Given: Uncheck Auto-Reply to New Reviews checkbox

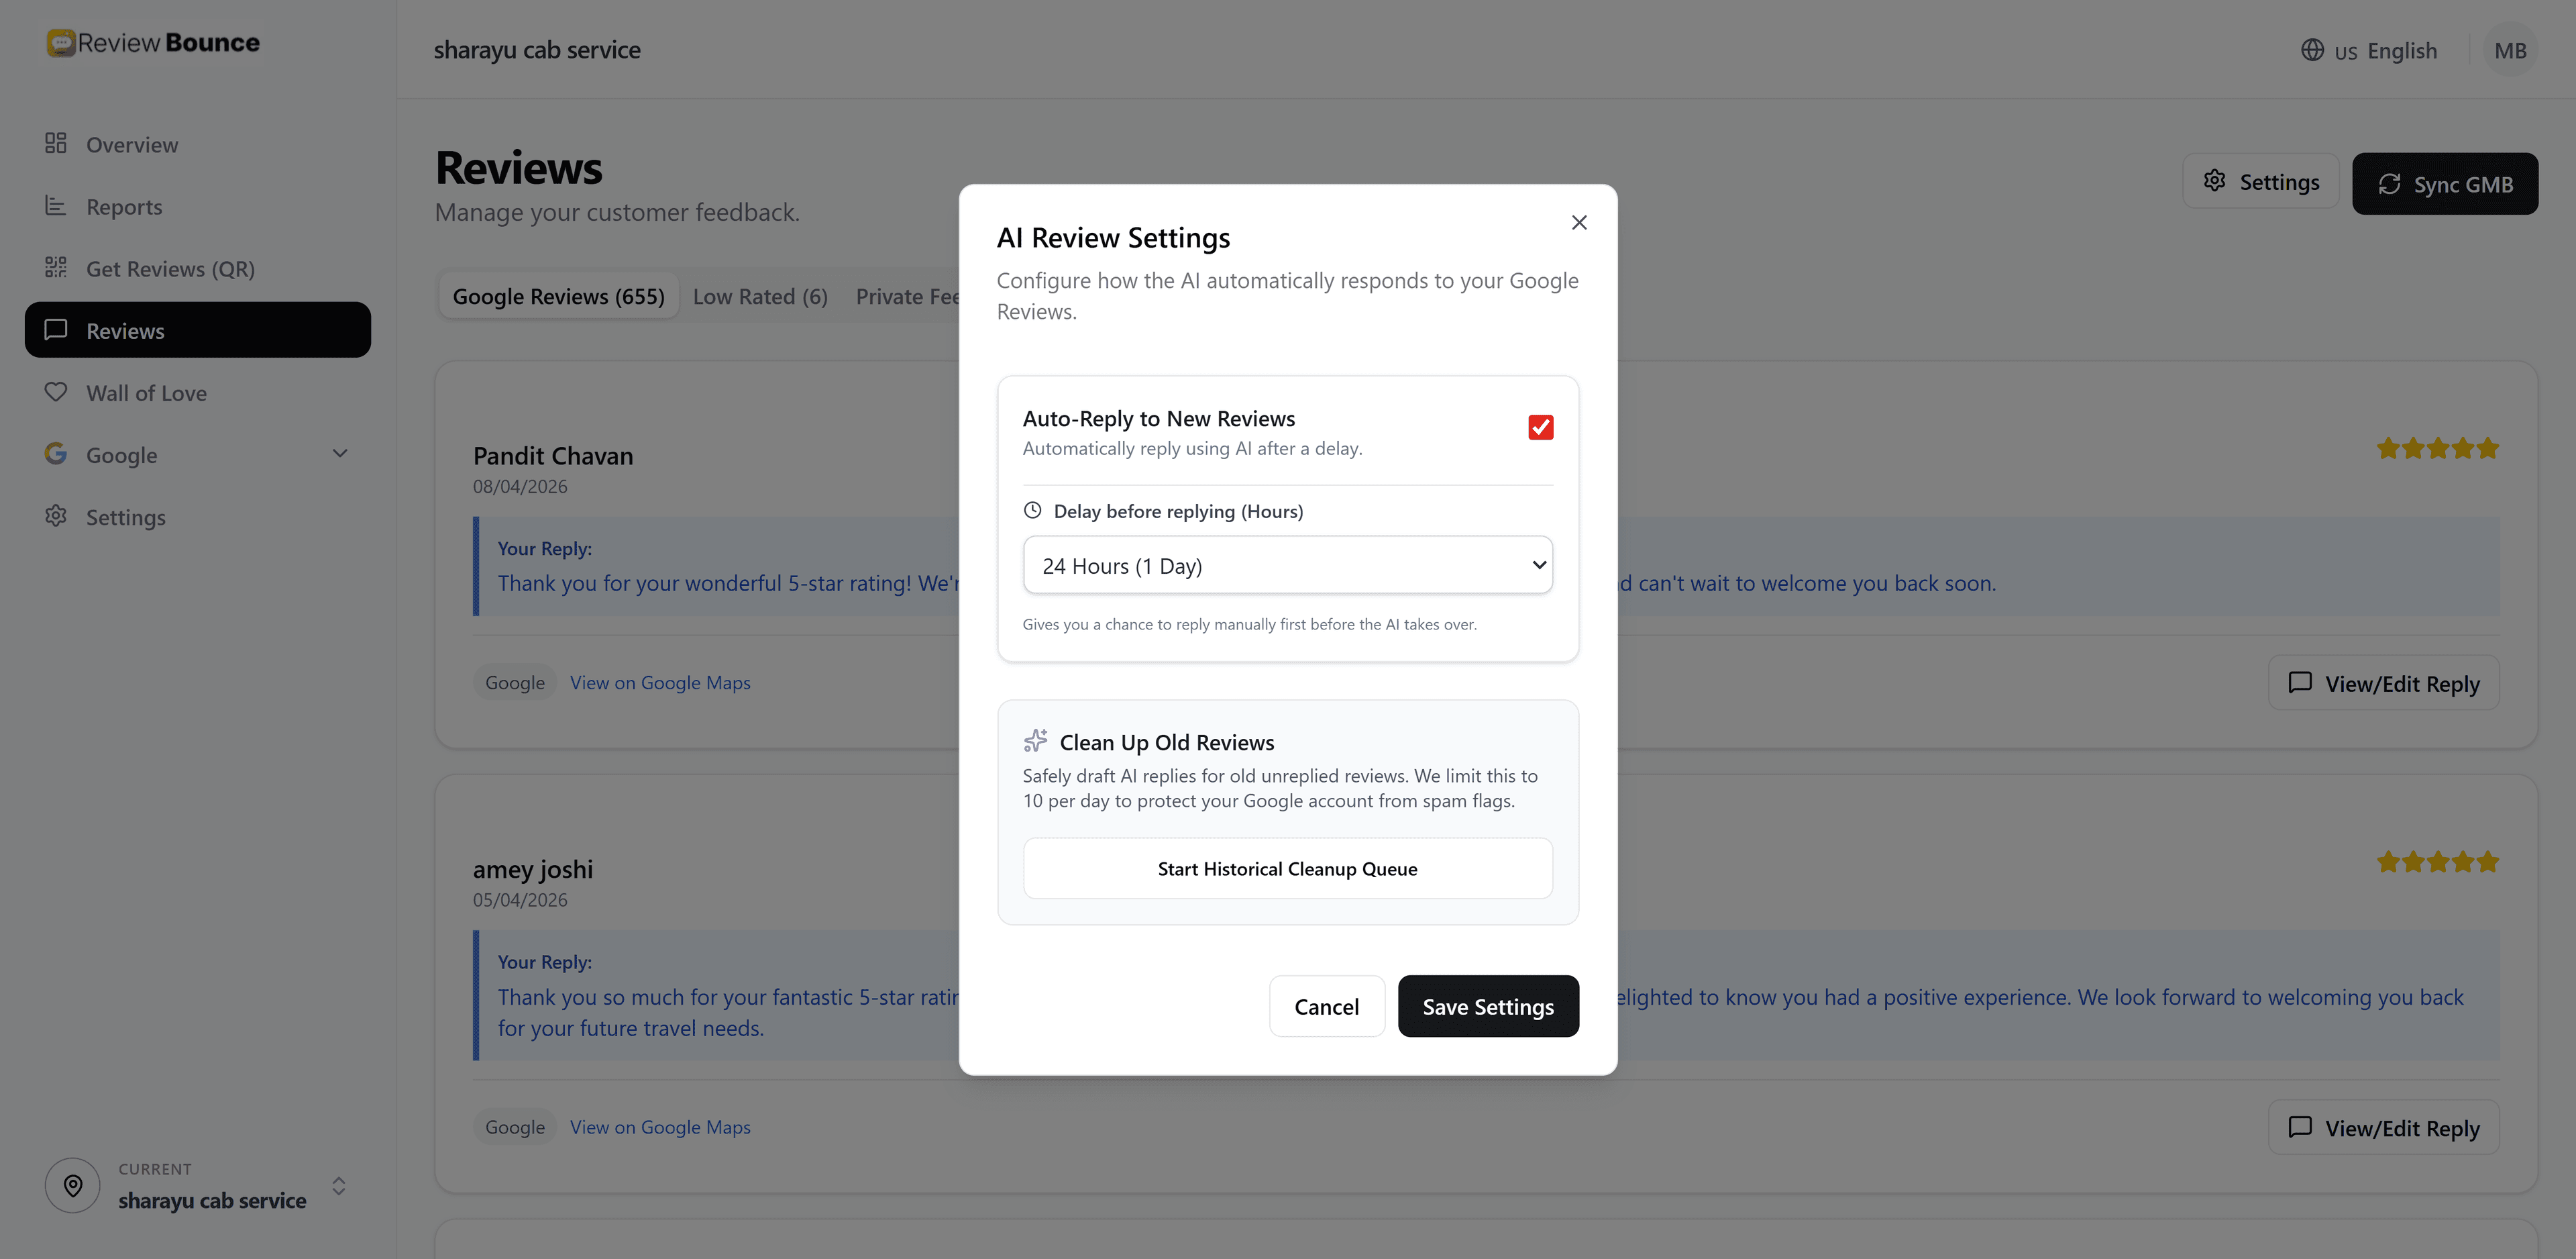Looking at the screenshot, I should [1540, 427].
